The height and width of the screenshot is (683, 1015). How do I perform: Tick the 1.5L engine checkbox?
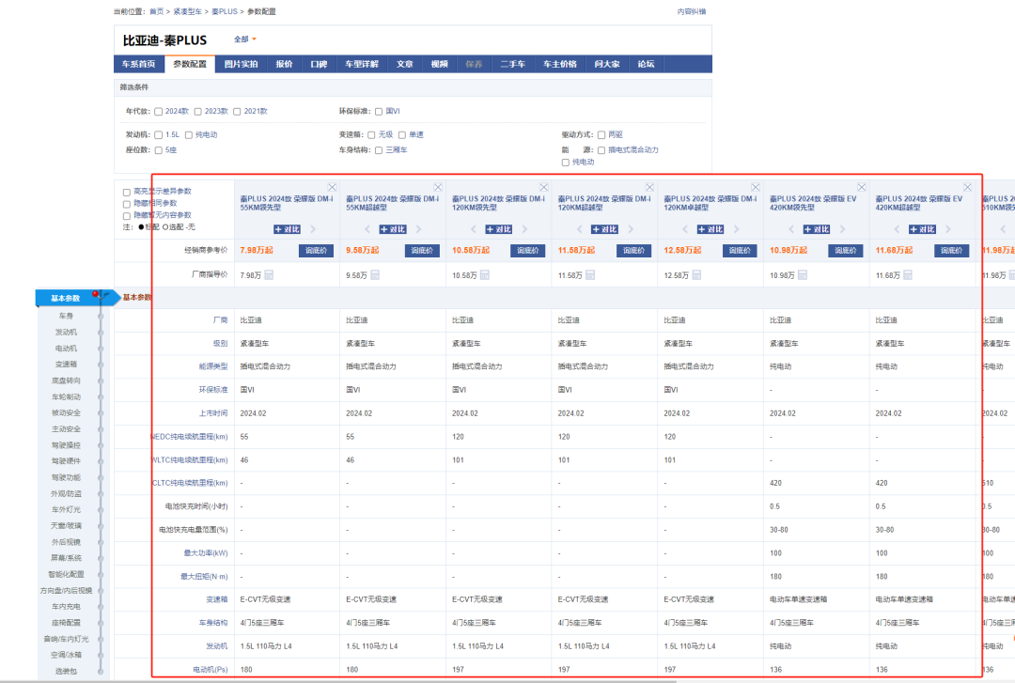point(158,134)
